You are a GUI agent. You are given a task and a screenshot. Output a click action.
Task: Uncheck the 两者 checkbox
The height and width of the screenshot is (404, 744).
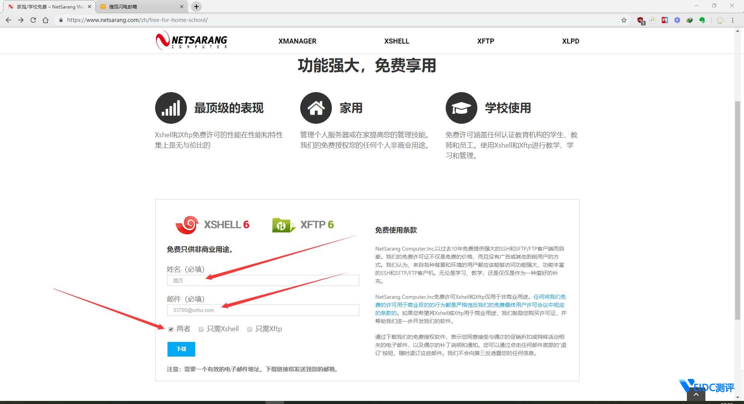coord(171,329)
